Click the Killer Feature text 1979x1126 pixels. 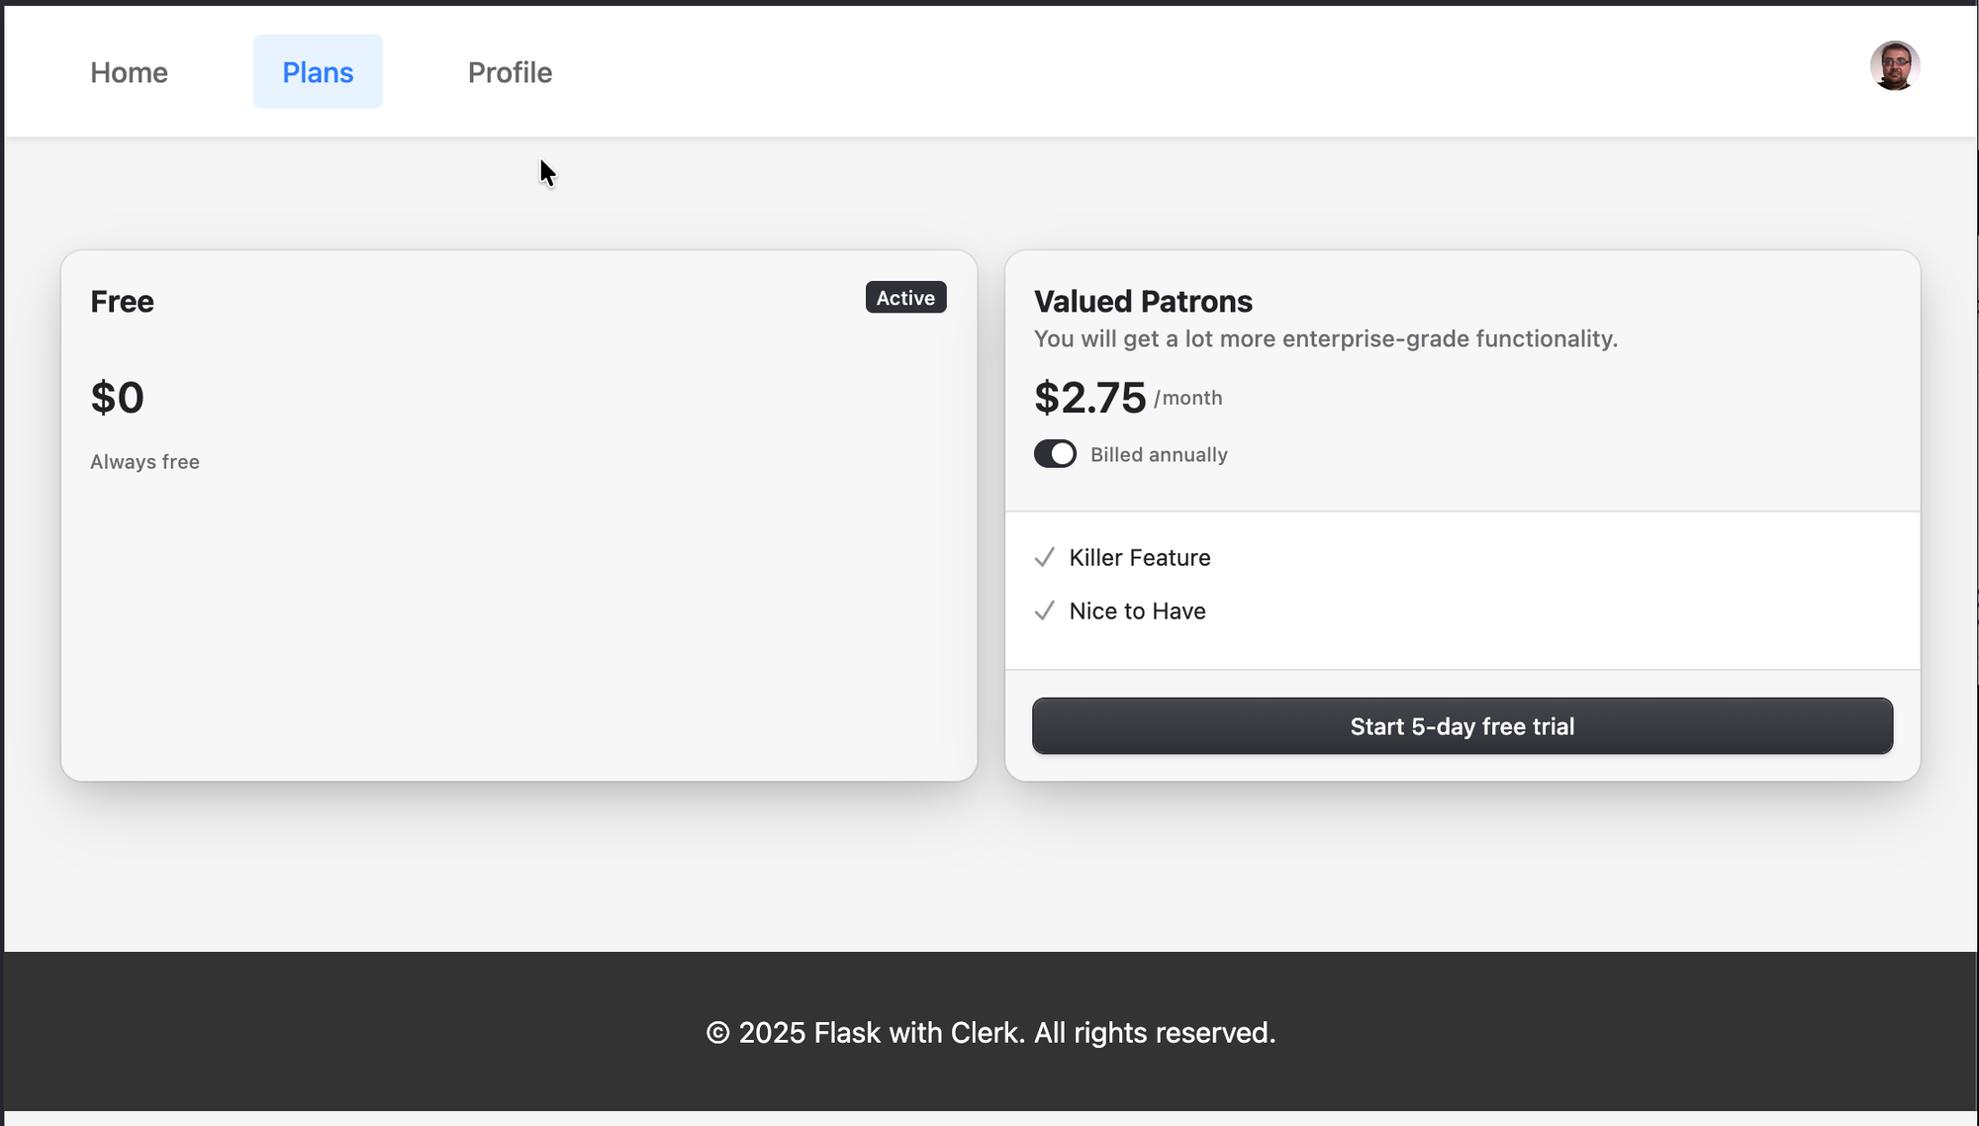coord(1139,558)
